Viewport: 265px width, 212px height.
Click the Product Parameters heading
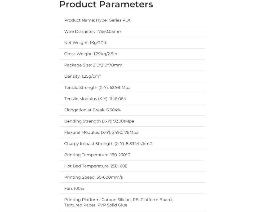pos(106,5)
